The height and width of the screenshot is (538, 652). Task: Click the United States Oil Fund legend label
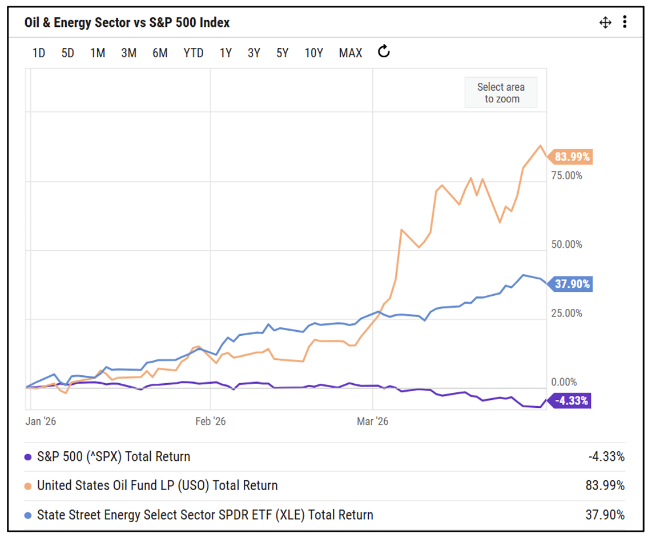(x=158, y=486)
